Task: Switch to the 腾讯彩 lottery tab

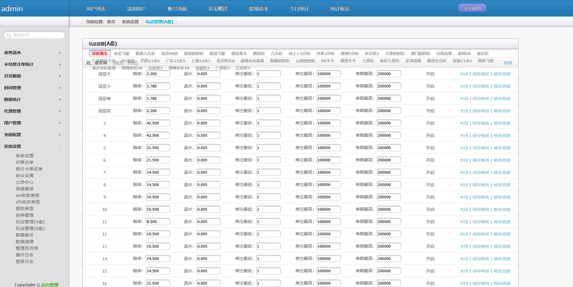Action: [x=259, y=53]
